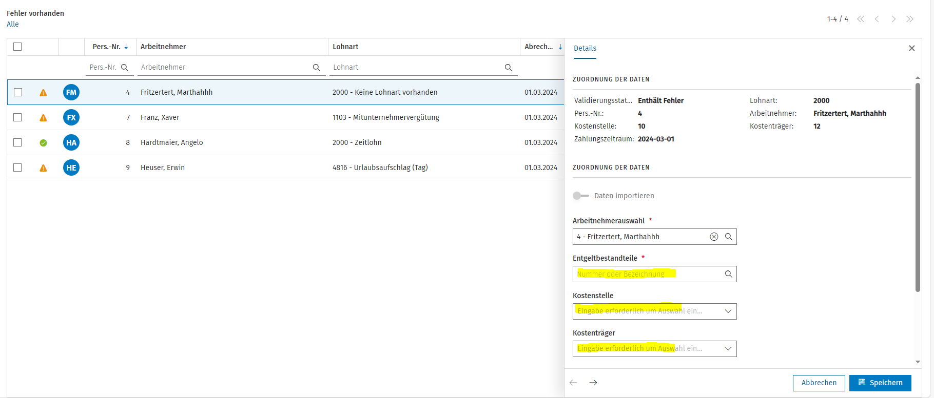The image size is (934, 398).
Task: Select the '2000 - Zeitlohn' cell
Action: point(357,142)
